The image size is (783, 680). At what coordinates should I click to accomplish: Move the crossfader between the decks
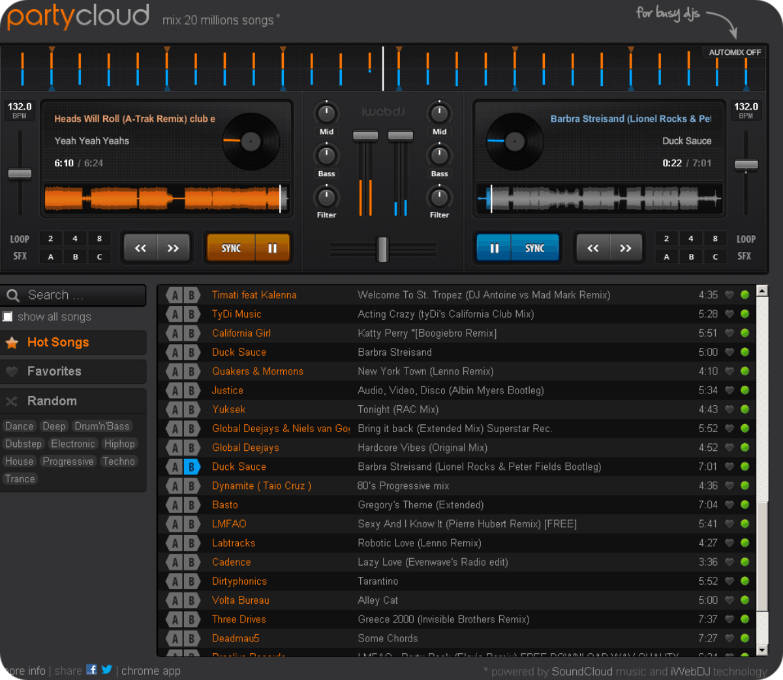382,251
